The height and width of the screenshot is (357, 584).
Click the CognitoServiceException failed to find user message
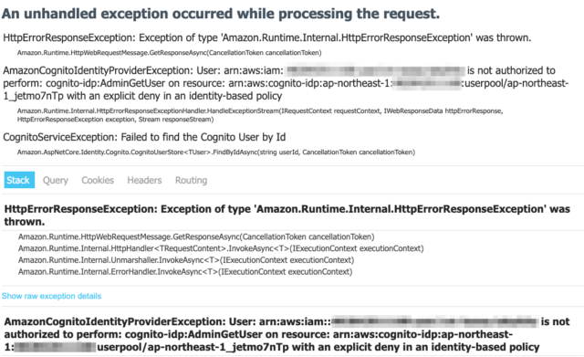coord(144,137)
